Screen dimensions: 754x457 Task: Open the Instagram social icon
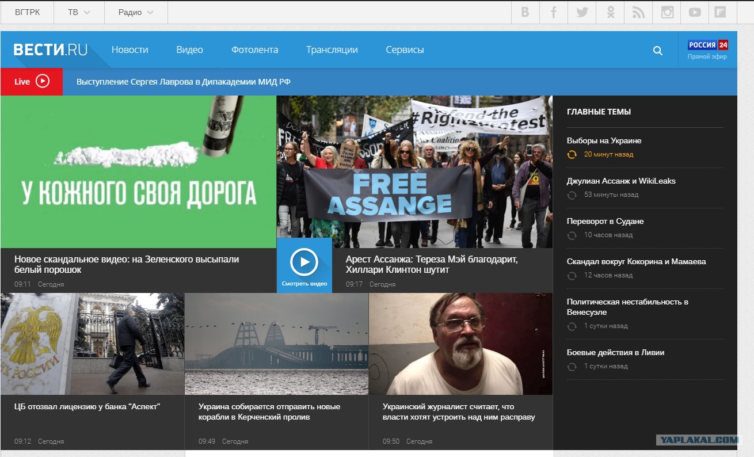pos(667,12)
